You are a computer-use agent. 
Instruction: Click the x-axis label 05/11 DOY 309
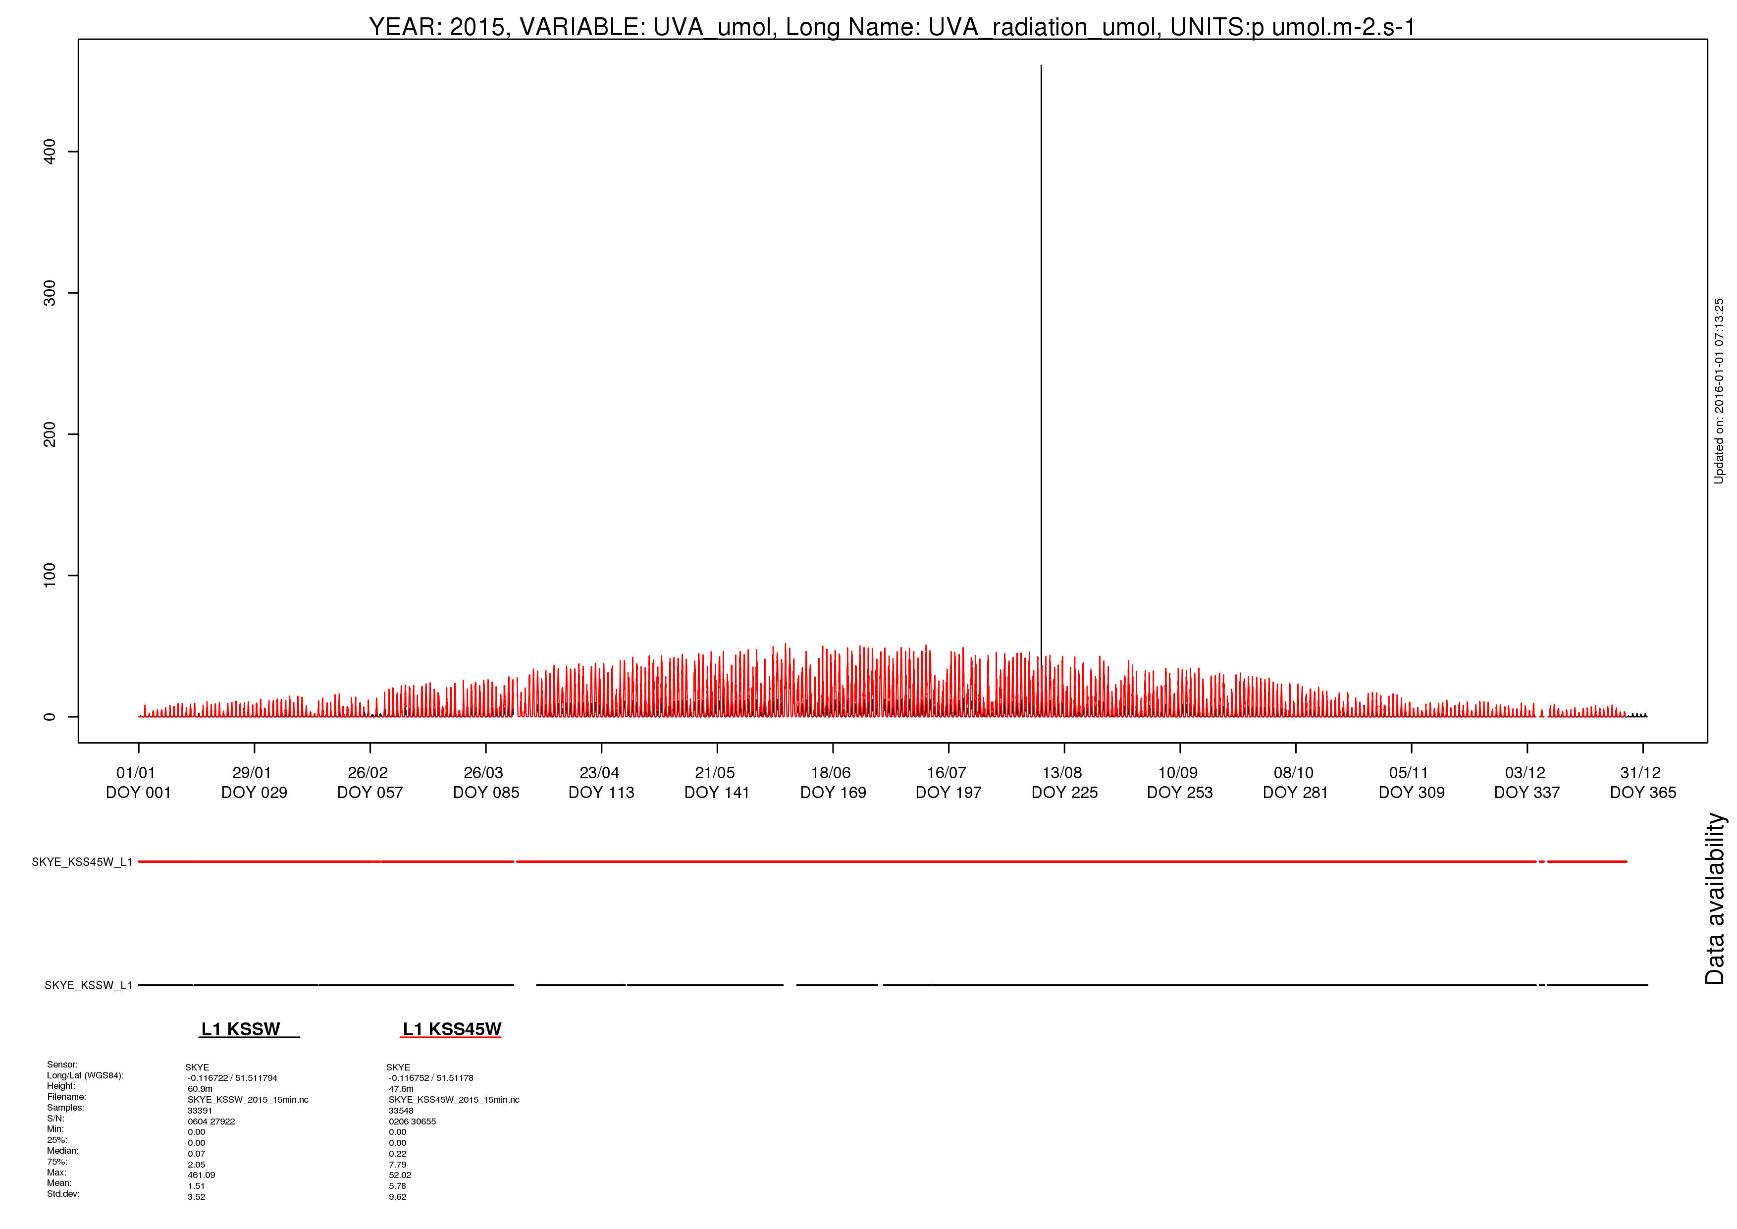click(1412, 783)
